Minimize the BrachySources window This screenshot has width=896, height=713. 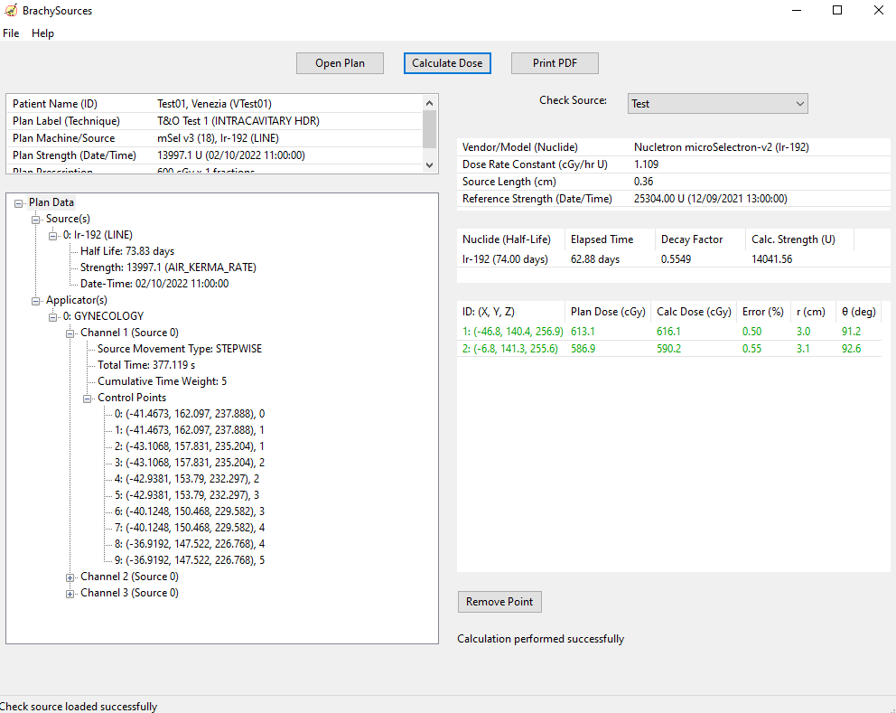click(797, 10)
